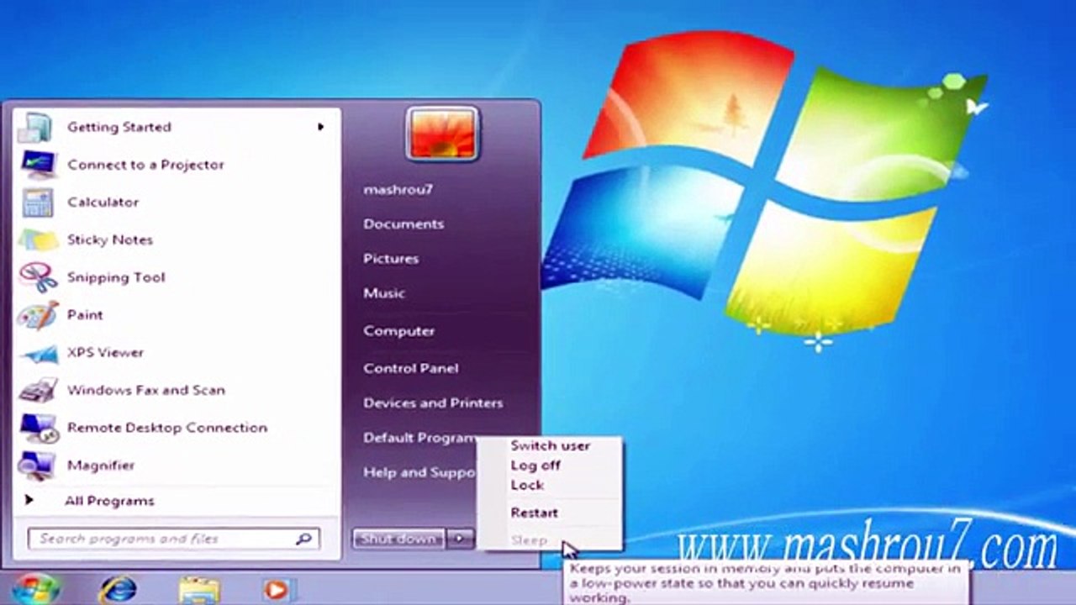Screen dimensions: 1076x605
Task: Select Restart in the power menu
Action: click(534, 513)
